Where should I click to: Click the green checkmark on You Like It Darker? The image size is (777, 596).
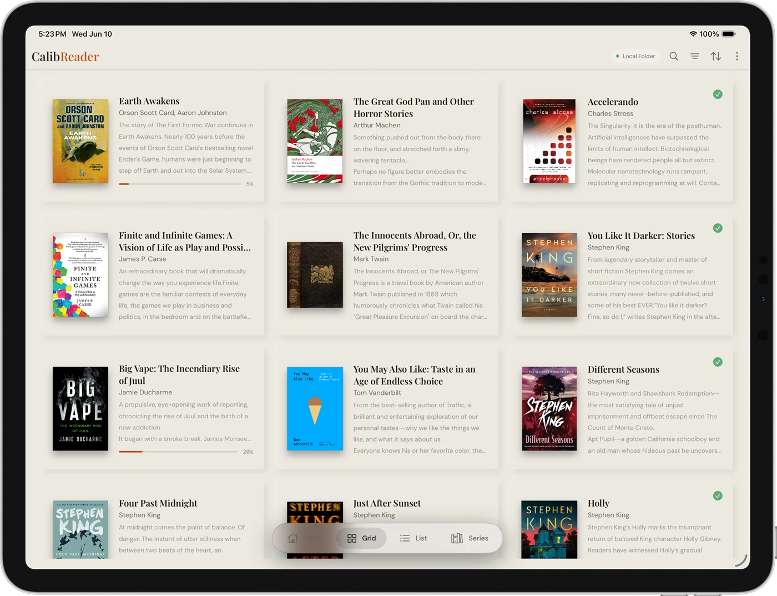point(718,228)
